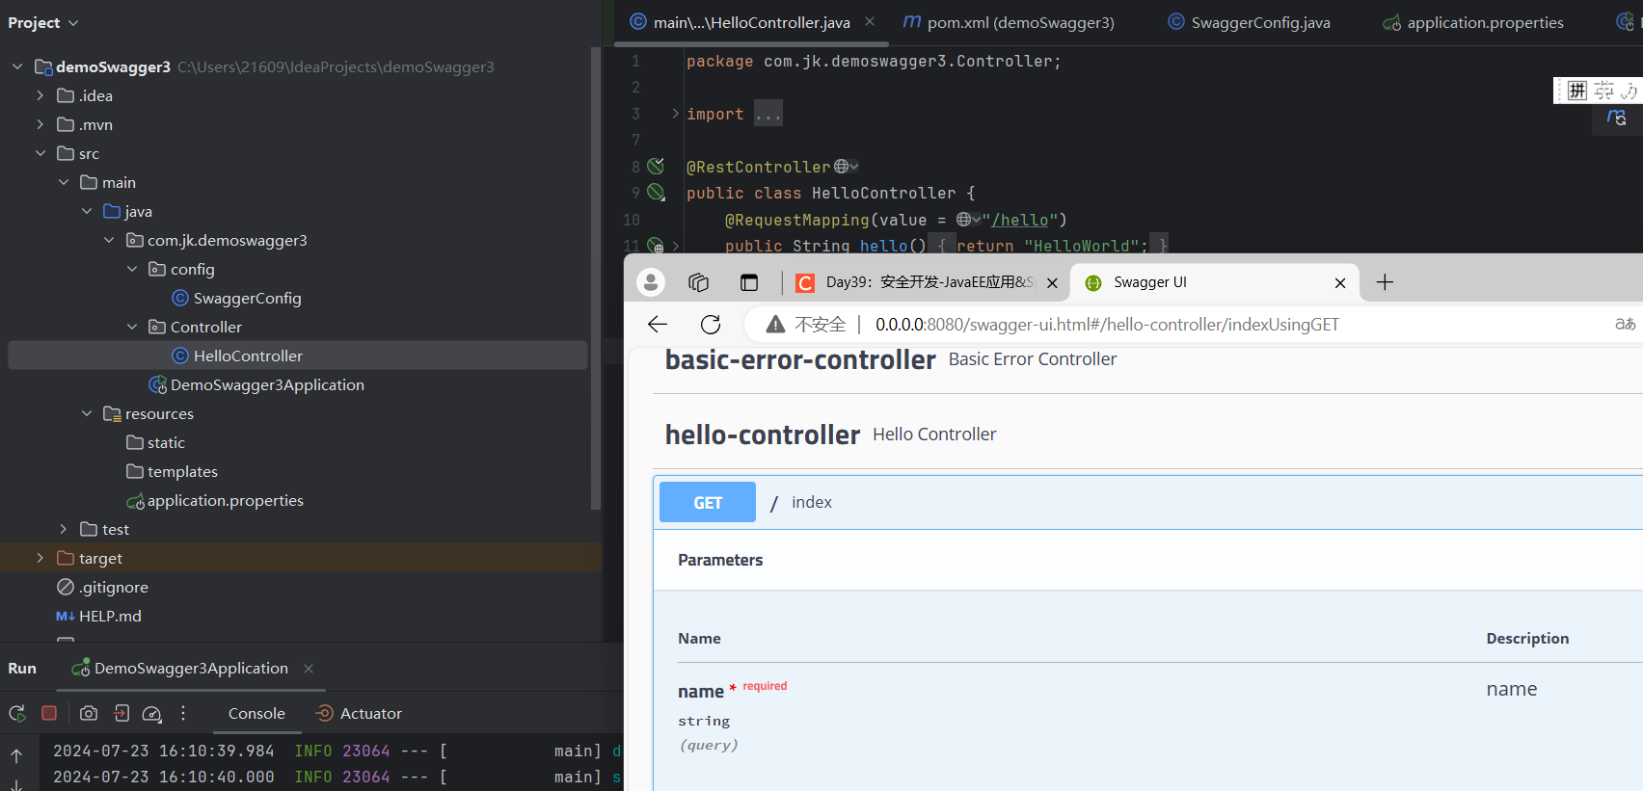1643x791 pixels.
Task: Click the attach debugger / exit icon
Action: click(121, 713)
